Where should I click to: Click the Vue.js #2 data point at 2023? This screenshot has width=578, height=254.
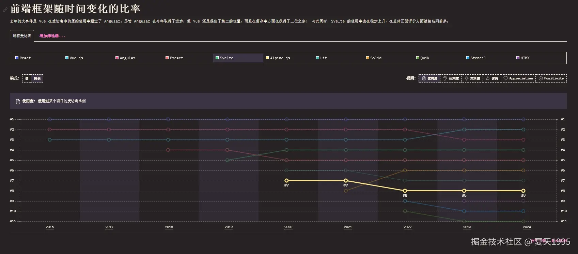(464, 130)
